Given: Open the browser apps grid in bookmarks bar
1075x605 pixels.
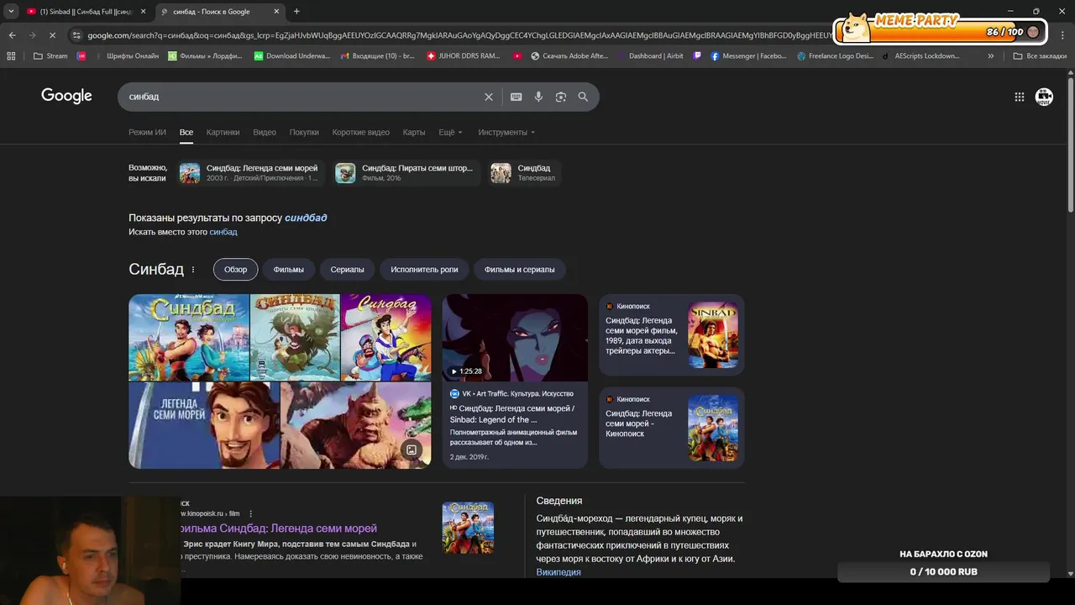Looking at the screenshot, I should coord(11,56).
